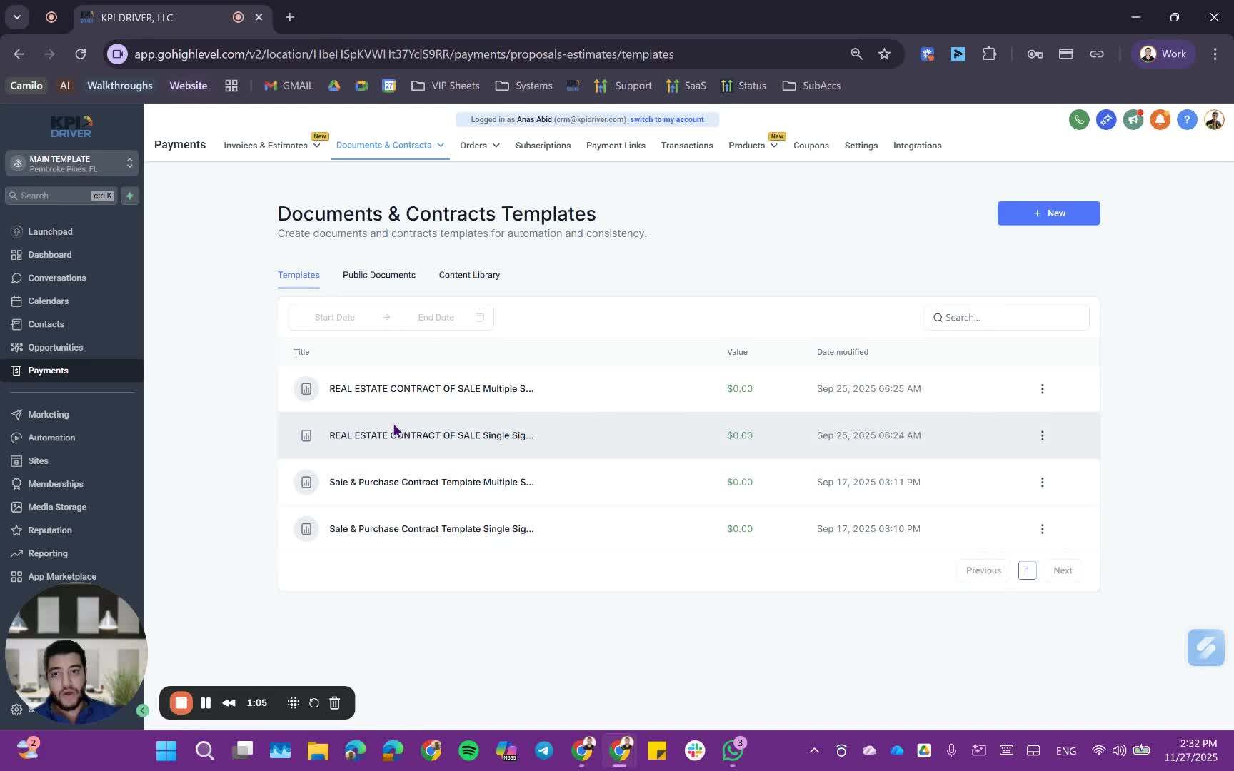Open the Automation sidebar item

pos(51,438)
